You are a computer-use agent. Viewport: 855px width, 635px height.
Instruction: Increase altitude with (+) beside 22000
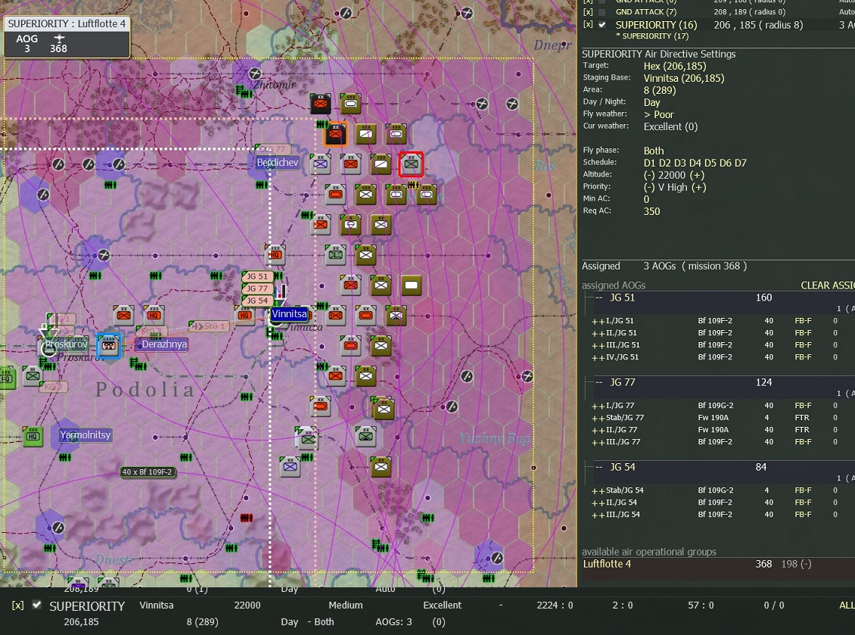[x=698, y=175]
